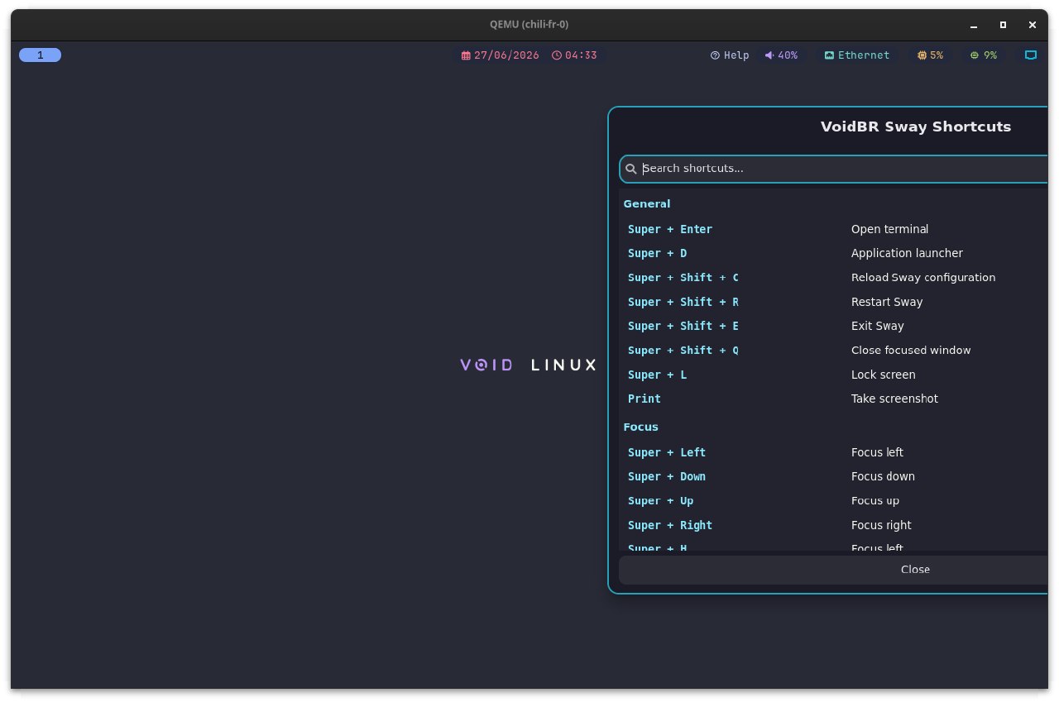This screenshot has height=702, width=1059.
Task: Close the QEMU window
Action: pos(1032,25)
